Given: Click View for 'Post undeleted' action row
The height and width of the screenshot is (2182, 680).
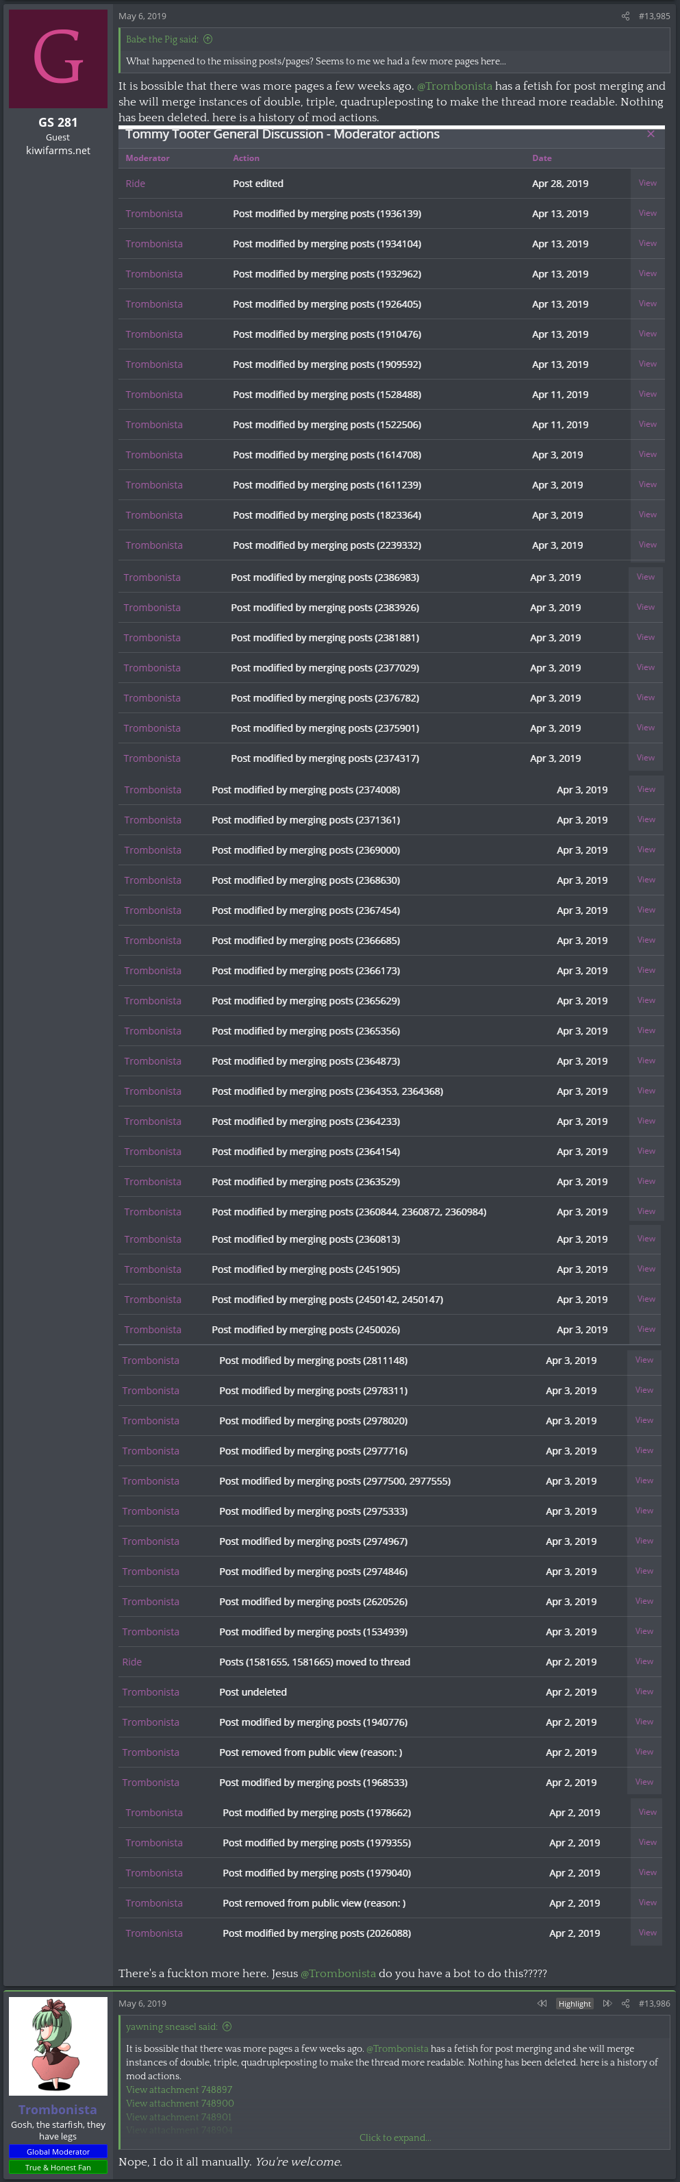Looking at the screenshot, I should click(644, 1691).
